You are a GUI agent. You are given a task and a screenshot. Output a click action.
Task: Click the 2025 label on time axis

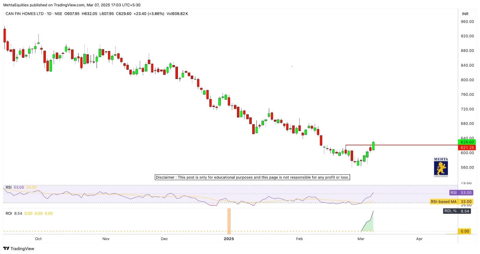229,239
